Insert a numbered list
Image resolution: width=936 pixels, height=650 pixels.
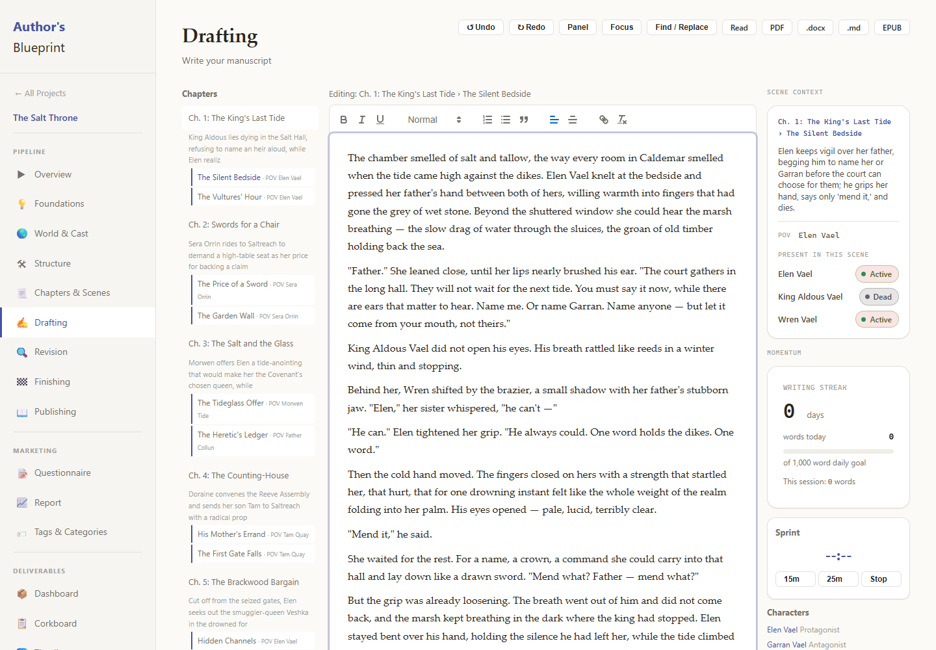pyautogui.click(x=487, y=120)
